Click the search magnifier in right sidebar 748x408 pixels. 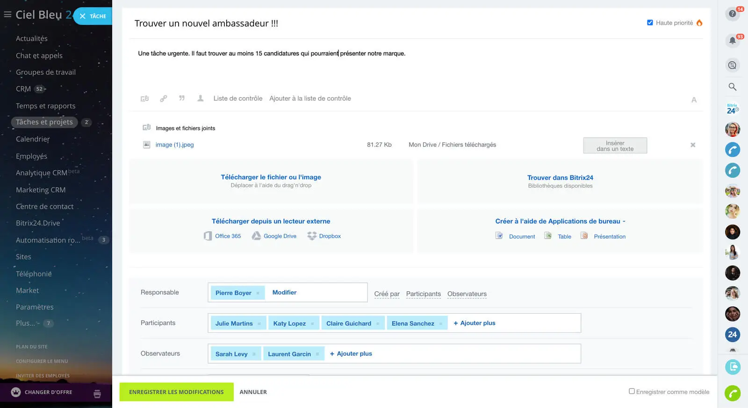(732, 87)
